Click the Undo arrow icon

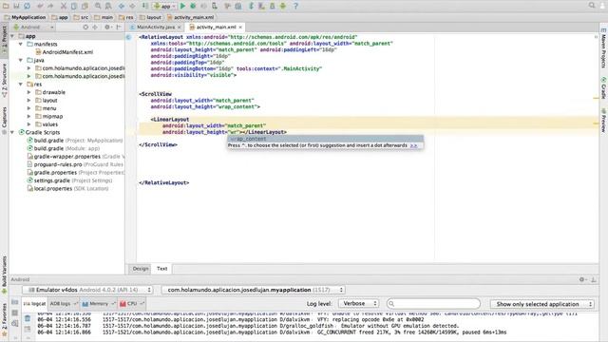click(40, 6)
